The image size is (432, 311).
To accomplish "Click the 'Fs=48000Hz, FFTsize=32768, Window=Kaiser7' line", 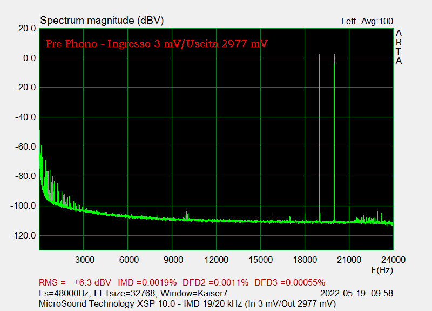I will click(x=133, y=293).
